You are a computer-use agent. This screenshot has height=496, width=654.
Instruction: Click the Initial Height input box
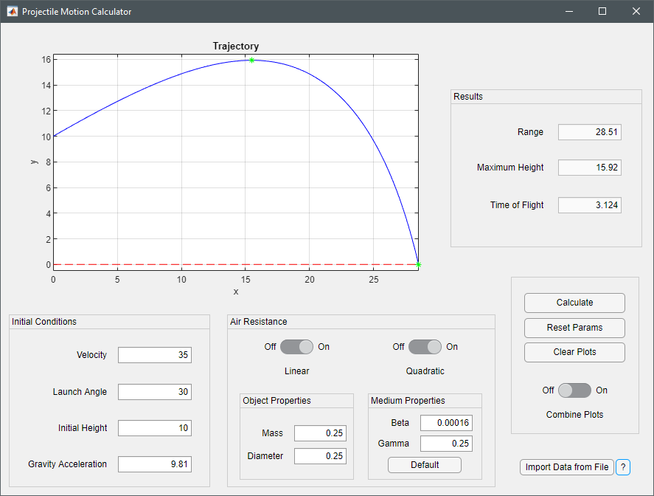(x=155, y=428)
